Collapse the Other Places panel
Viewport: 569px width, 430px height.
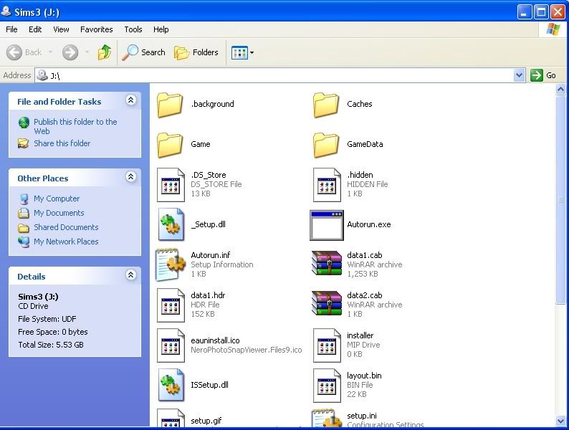pos(131,177)
